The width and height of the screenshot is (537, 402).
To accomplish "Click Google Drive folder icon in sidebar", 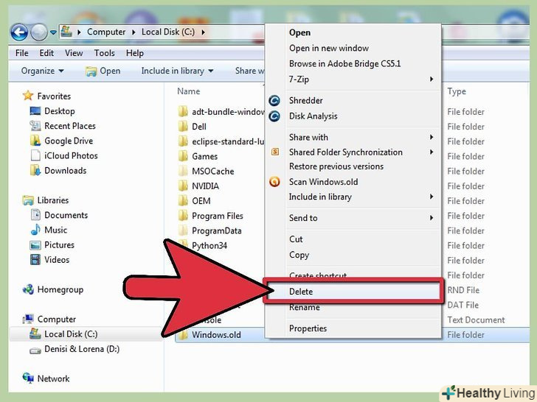I will (35, 141).
